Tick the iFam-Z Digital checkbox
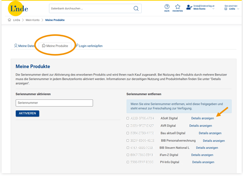 click(x=128, y=155)
